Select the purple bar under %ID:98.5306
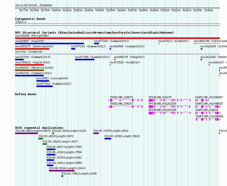The image size is (227, 186). 62,171
